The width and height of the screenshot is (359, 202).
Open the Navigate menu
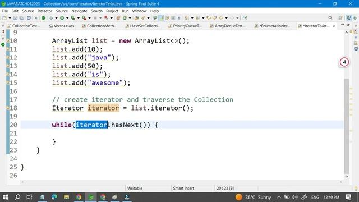tap(79, 11)
